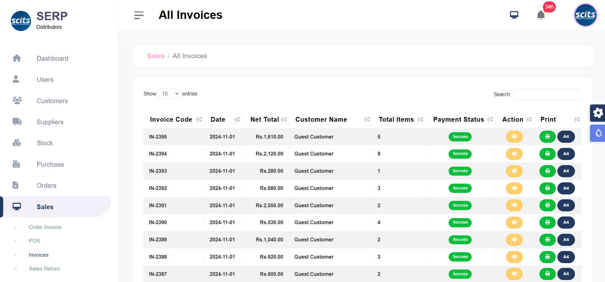
Task: Open Customers in the sidebar
Action: click(x=52, y=101)
